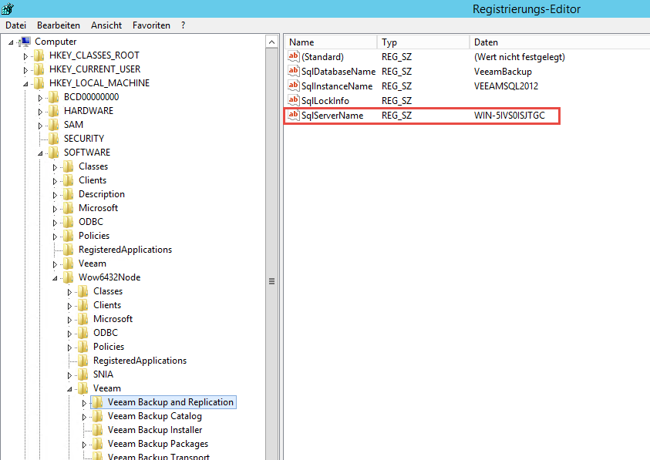Select the Clients key label under Wow6432Node
Viewport: 650px width, 460px height.
pos(107,305)
